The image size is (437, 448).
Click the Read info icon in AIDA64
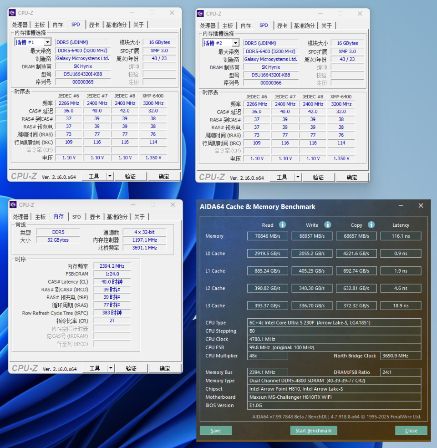[282, 225]
